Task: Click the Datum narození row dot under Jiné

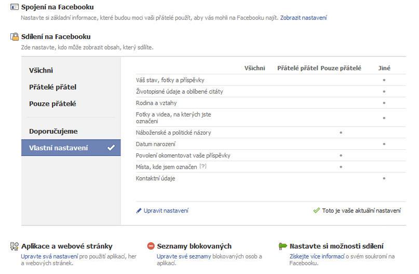Action: click(x=384, y=143)
